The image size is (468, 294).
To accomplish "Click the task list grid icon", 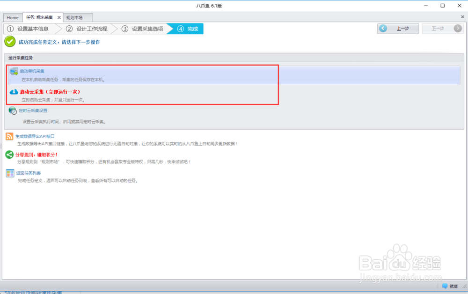I will click(10, 173).
